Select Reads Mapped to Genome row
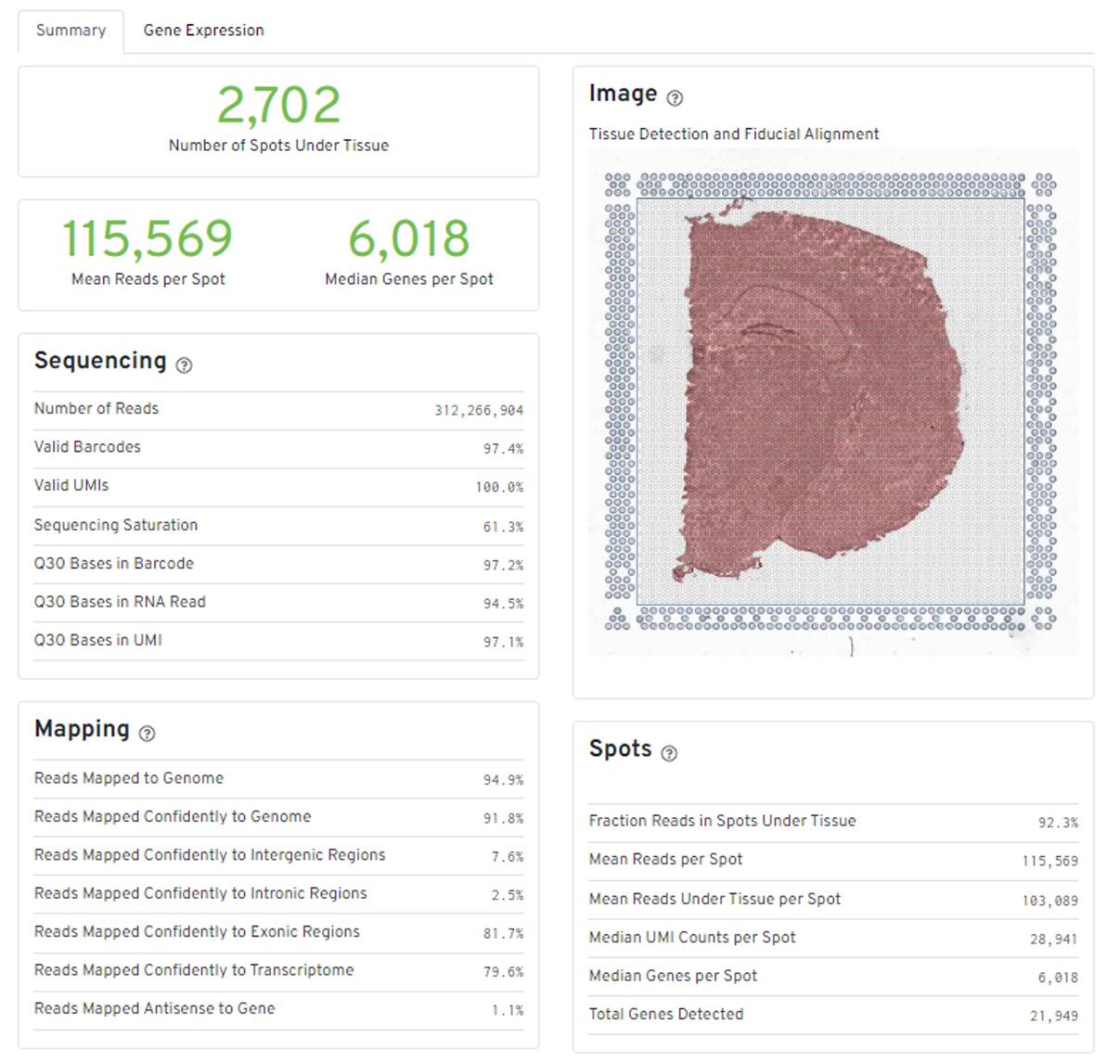The image size is (1106, 1062). point(278,779)
